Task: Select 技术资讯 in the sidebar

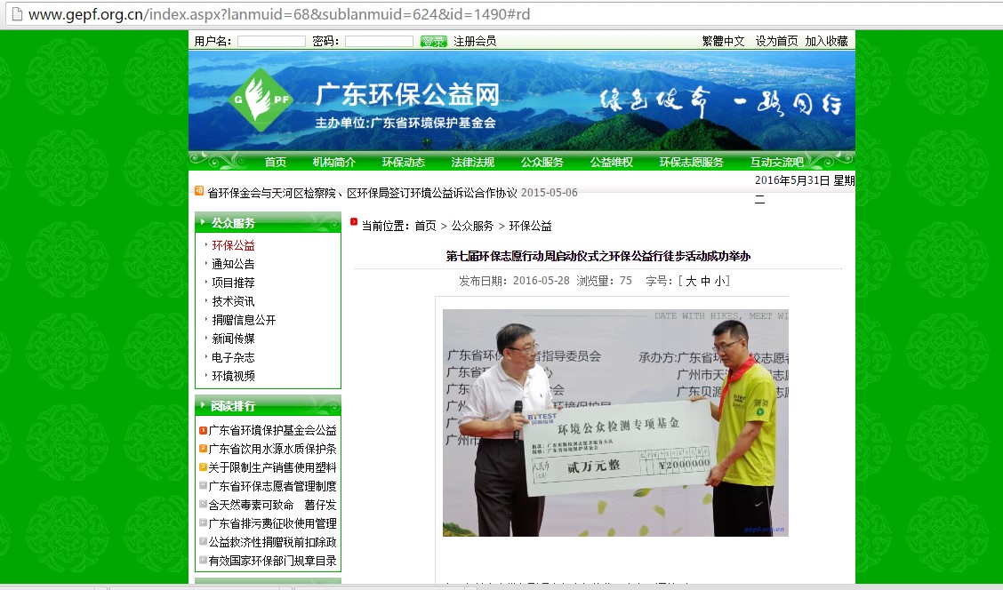Action: pyautogui.click(x=234, y=301)
